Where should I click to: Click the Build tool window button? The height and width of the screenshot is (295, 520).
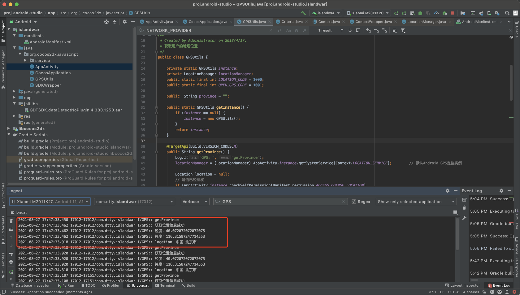(x=188, y=285)
